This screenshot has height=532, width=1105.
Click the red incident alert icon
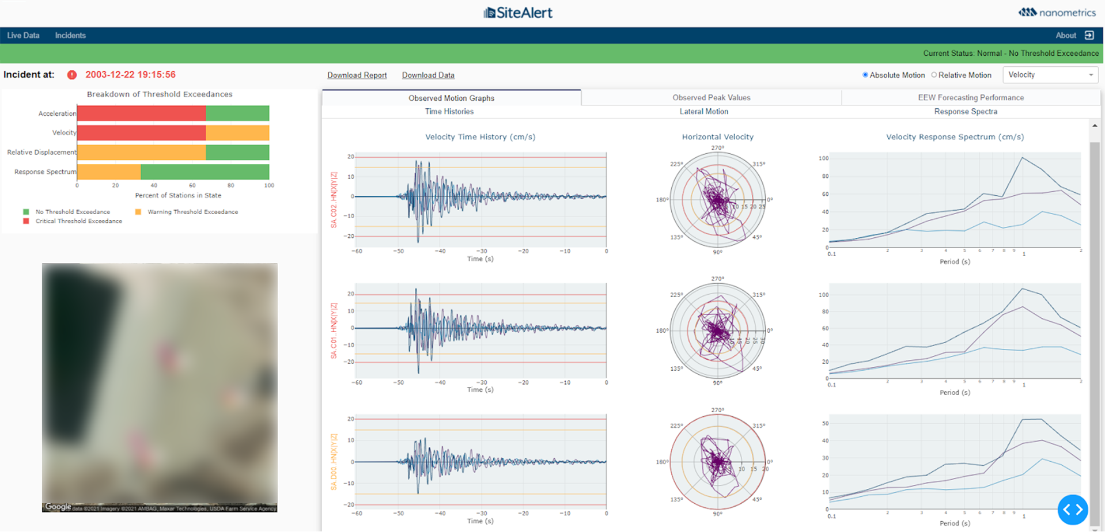(x=71, y=74)
